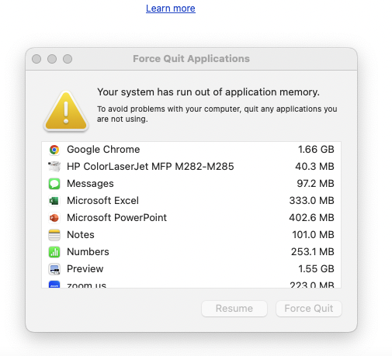Close the Force Quit Applications window
Viewport: 392px width, 356px height.
click(x=36, y=59)
